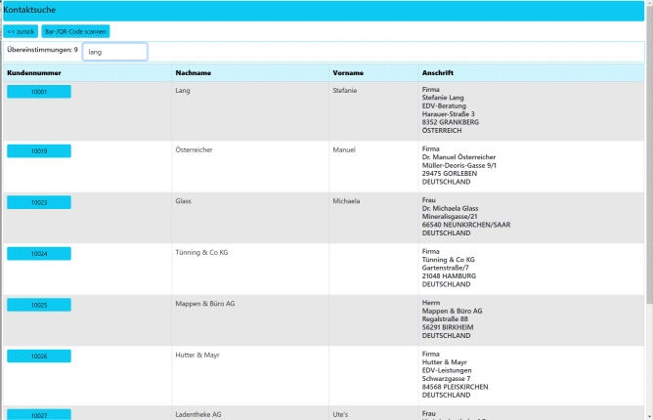Click address line 'Regalstraße 88'
This screenshot has height=420, width=653.
click(x=445, y=318)
